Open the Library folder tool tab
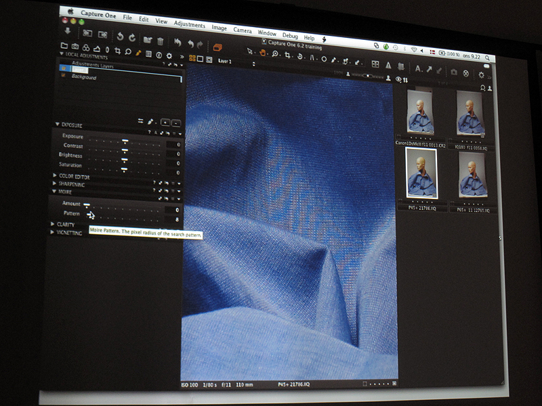The width and height of the screenshot is (542, 406). tap(64, 45)
